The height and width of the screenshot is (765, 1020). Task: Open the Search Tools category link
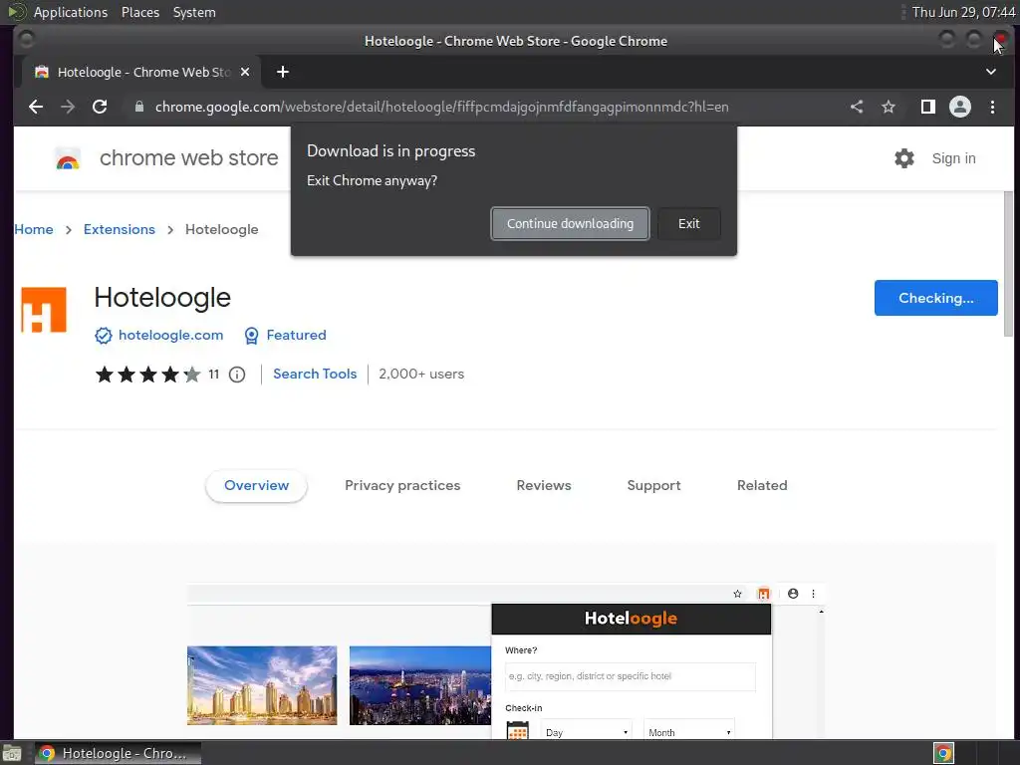(315, 375)
